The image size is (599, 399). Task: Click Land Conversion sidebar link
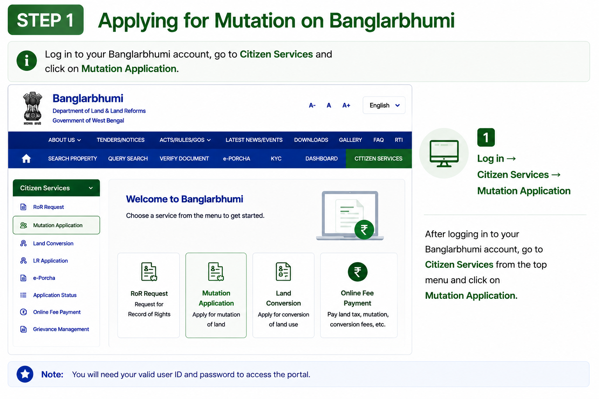point(53,243)
